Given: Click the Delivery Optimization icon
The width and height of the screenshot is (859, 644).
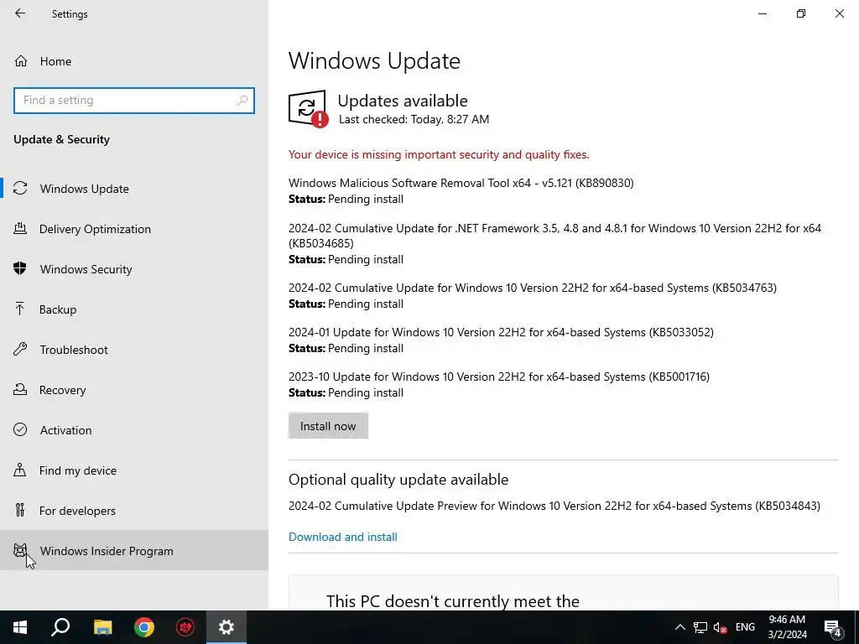Looking at the screenshot, I should tap(20, 228).
